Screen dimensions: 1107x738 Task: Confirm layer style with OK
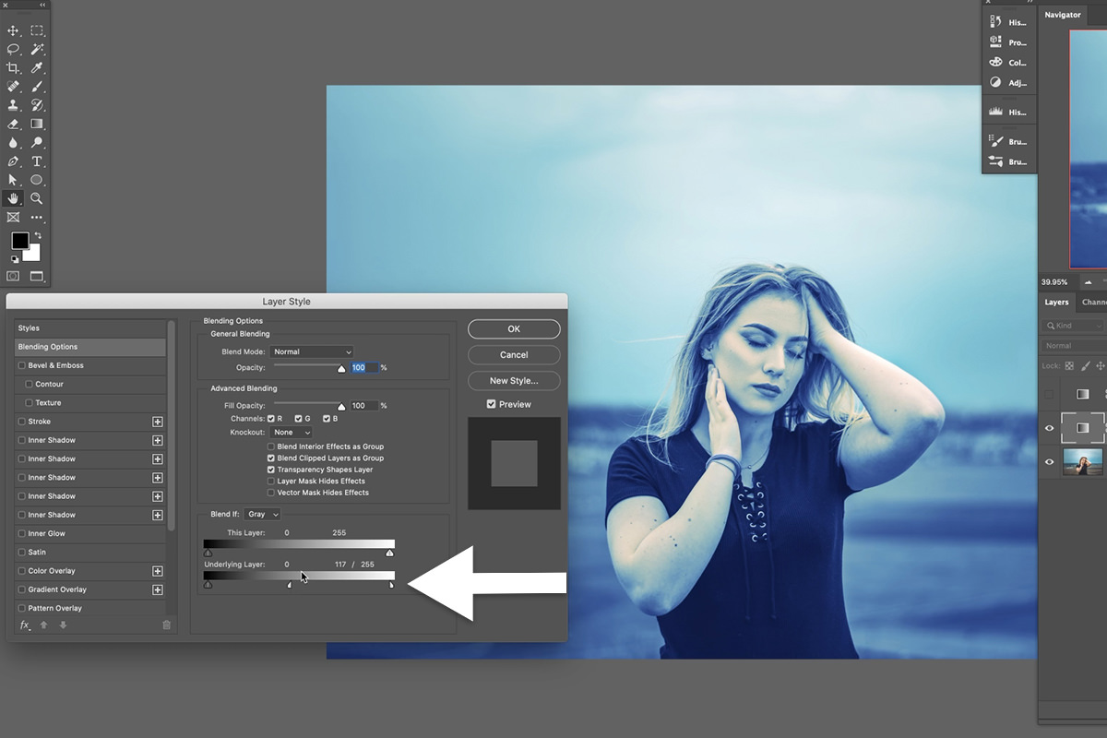point(514,328)
